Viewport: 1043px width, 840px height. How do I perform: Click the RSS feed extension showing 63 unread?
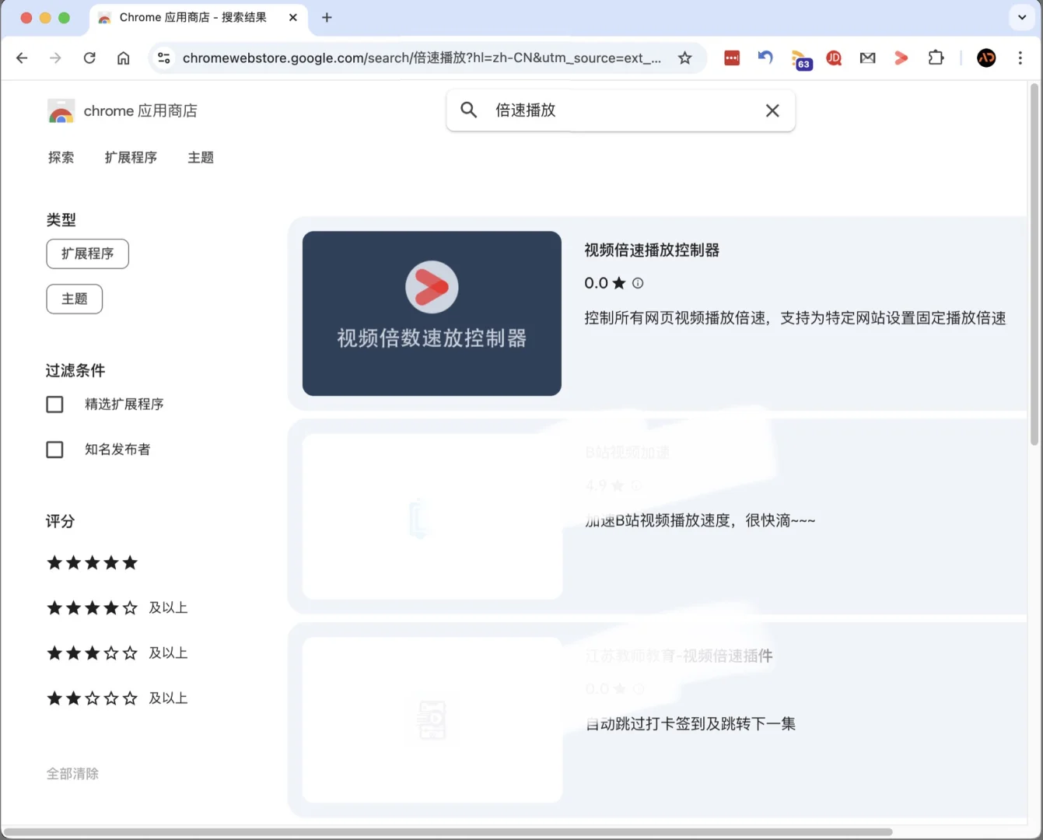pos(802,58)
